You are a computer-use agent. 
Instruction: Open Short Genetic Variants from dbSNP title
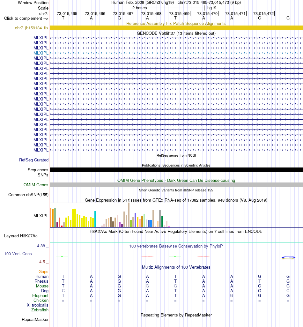click(176, 190)
